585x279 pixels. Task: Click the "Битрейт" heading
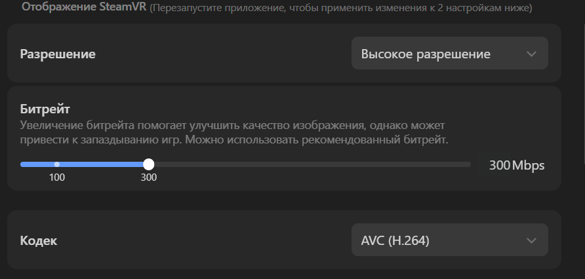[x=45, y=108]
